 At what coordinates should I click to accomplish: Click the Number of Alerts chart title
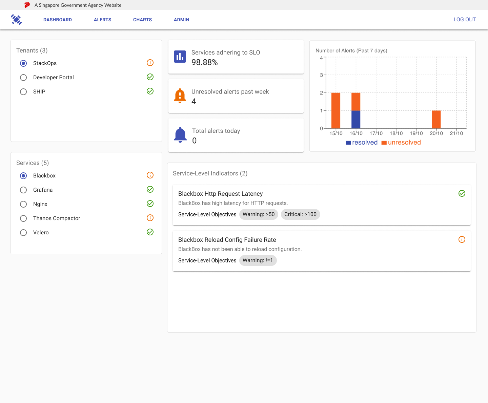tap(351, 50)
